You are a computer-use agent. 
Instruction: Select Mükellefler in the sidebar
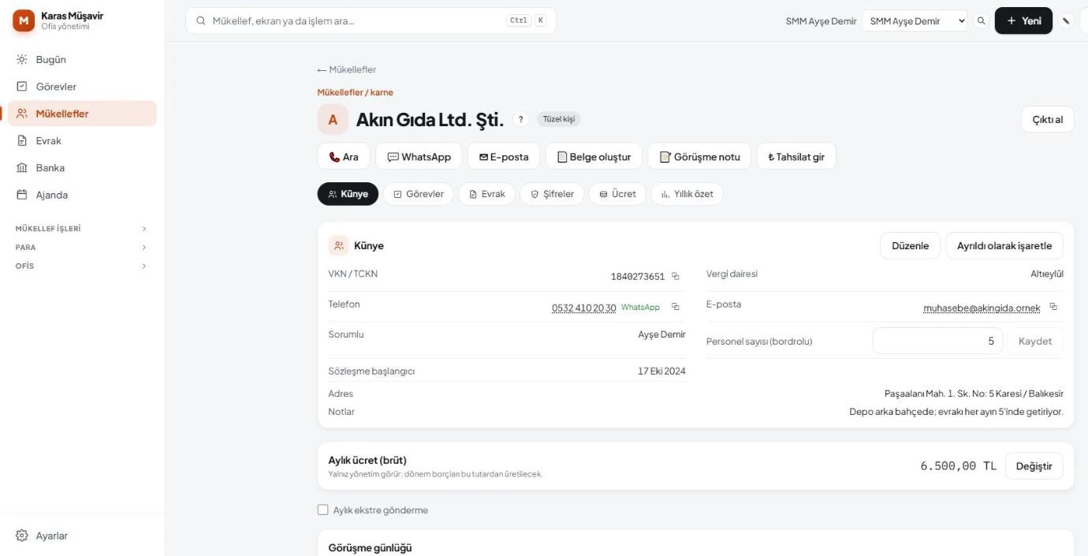coord(82,114)
